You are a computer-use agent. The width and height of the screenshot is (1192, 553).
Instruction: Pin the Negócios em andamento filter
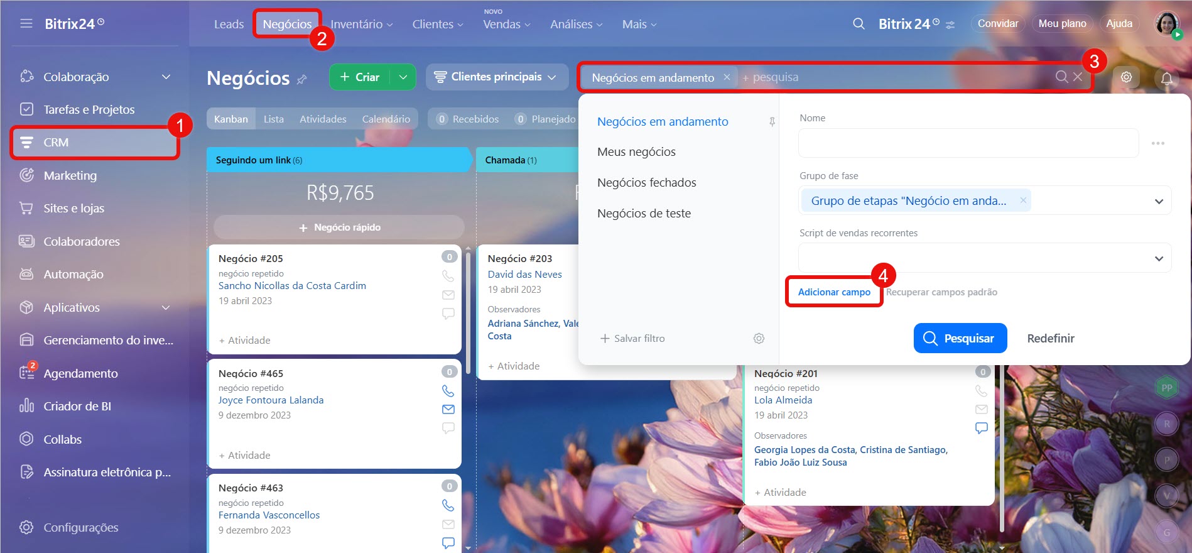click(772, 122)
